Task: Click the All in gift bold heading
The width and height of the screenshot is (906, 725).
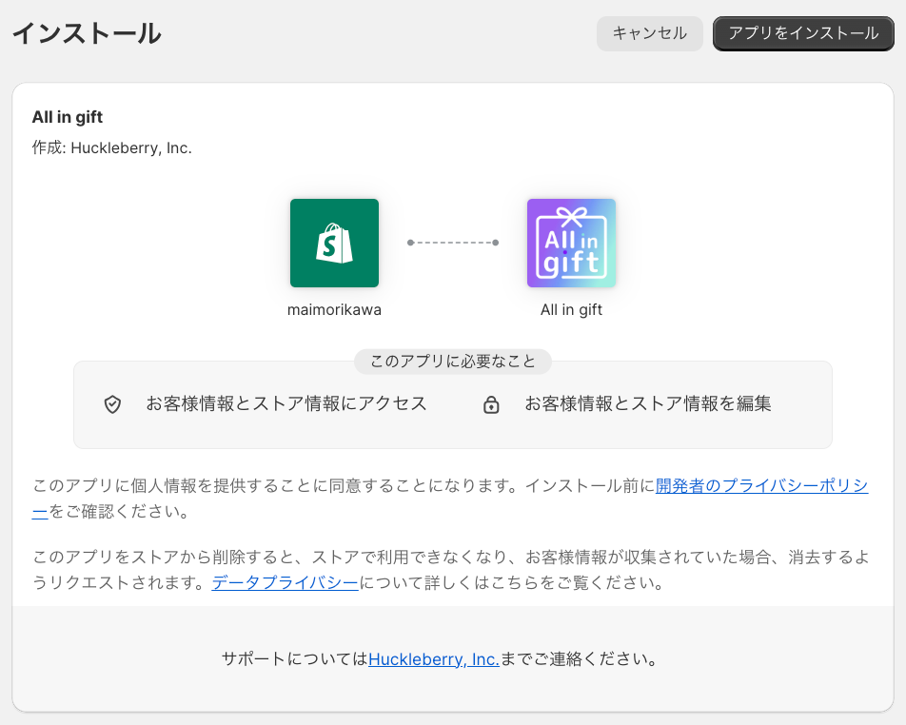Action: 67,117
